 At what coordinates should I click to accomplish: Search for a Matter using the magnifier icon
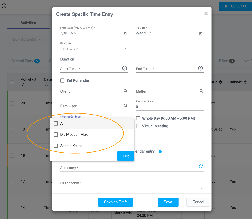[201, 91]
